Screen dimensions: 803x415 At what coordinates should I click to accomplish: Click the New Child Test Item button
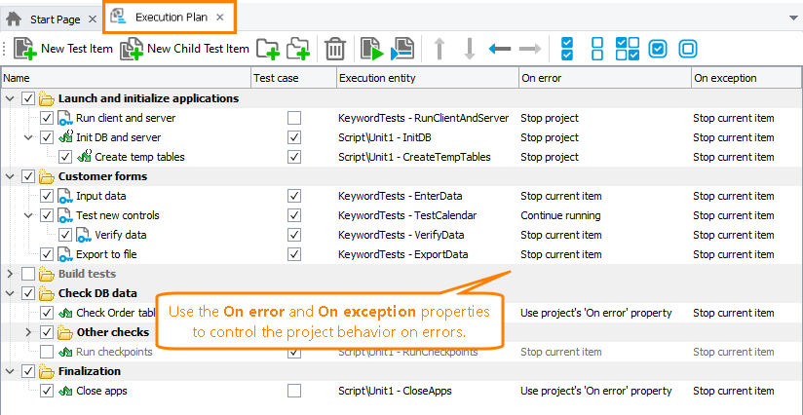pyautogui.click(x=184, y=49)
